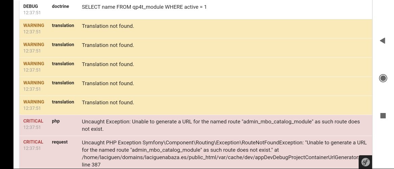This screenshot has height=169, width=394.
Task: Click the timestamp in the request row
Action: pyautogui.click(x=32, y=148)
